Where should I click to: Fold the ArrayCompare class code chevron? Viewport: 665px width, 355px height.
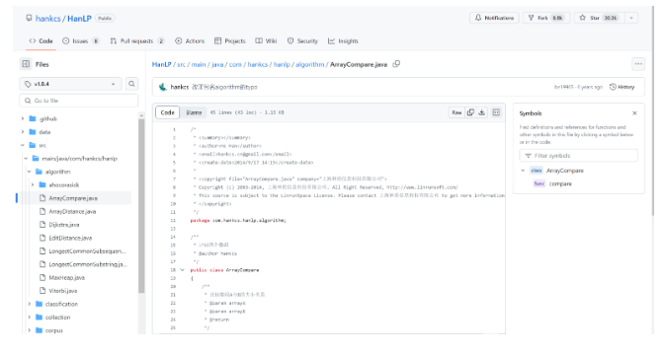pos(183,270)
